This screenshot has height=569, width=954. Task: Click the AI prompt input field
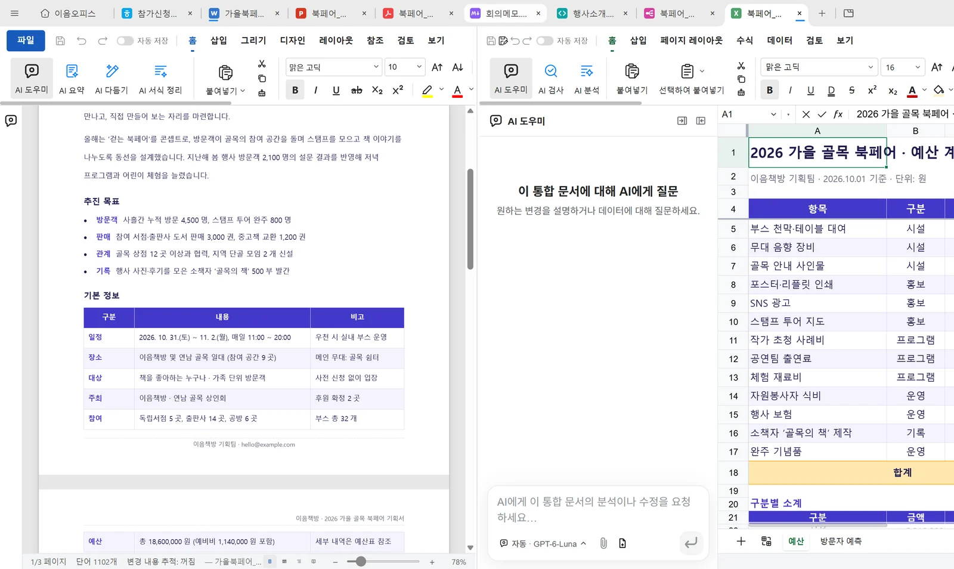coord(598,509)
